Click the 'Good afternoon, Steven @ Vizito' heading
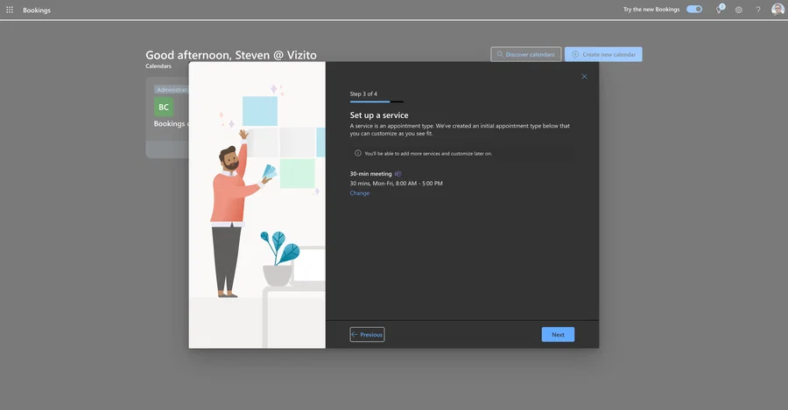Image resolution: width=788 pixels, height=410 pixels. point(231,55)
